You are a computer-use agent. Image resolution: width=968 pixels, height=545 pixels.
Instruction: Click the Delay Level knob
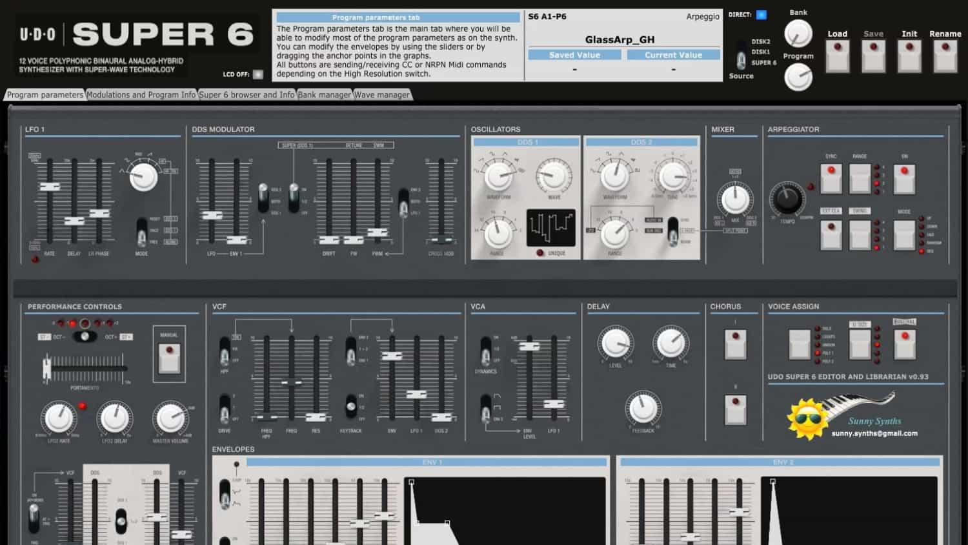(x=615, y=344)
